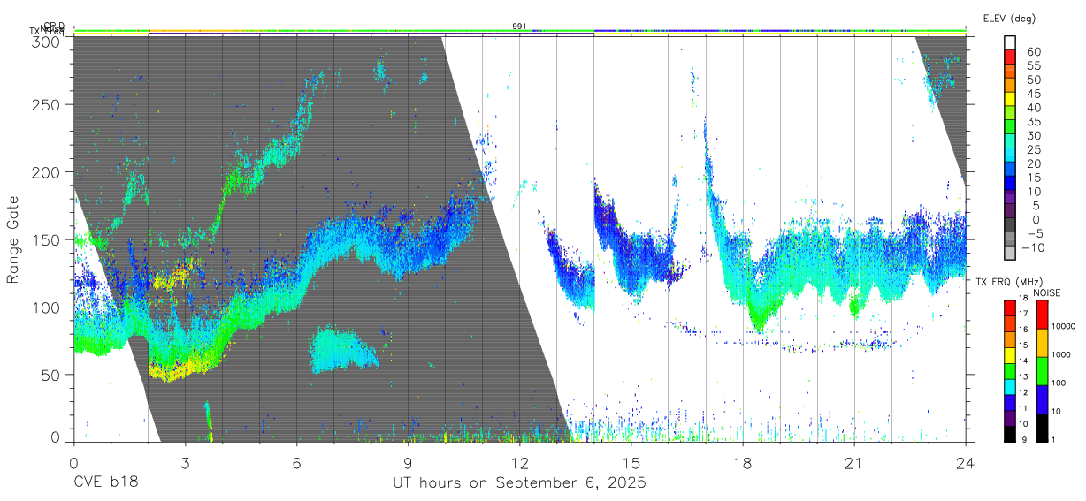Click the '45' label on ELEV scale
The image size is (1086, 501).
coord(1032,94)
